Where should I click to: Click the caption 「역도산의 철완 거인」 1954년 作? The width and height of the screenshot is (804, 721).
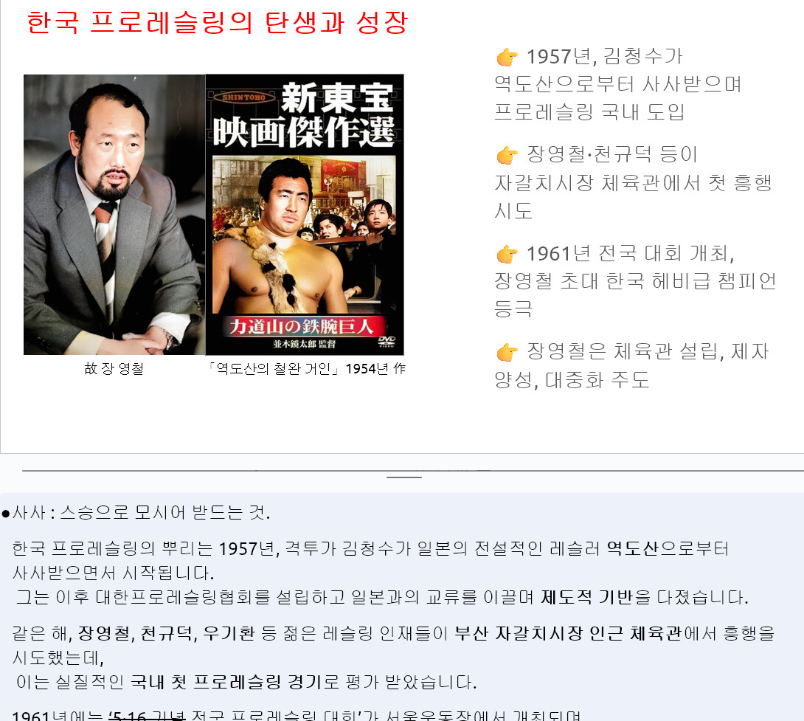point(307,368)
